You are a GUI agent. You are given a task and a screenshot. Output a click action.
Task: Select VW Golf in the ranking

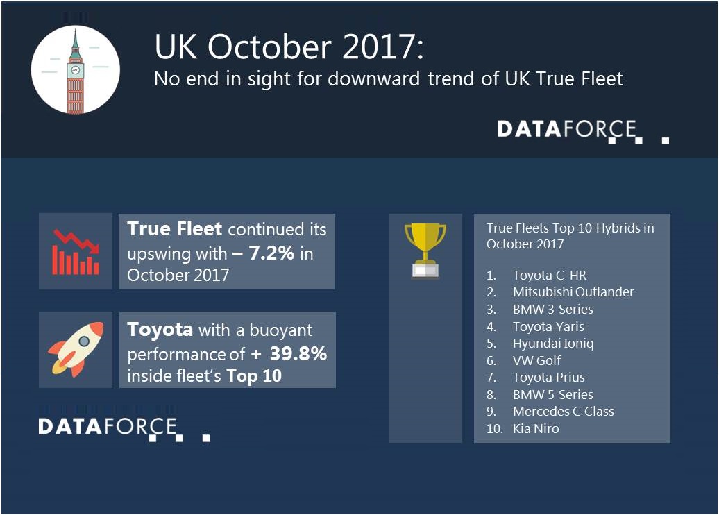(536, 360)
